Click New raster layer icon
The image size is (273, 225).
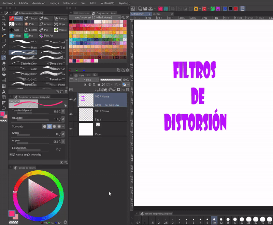pyautogui.click(x=97, y=90)
